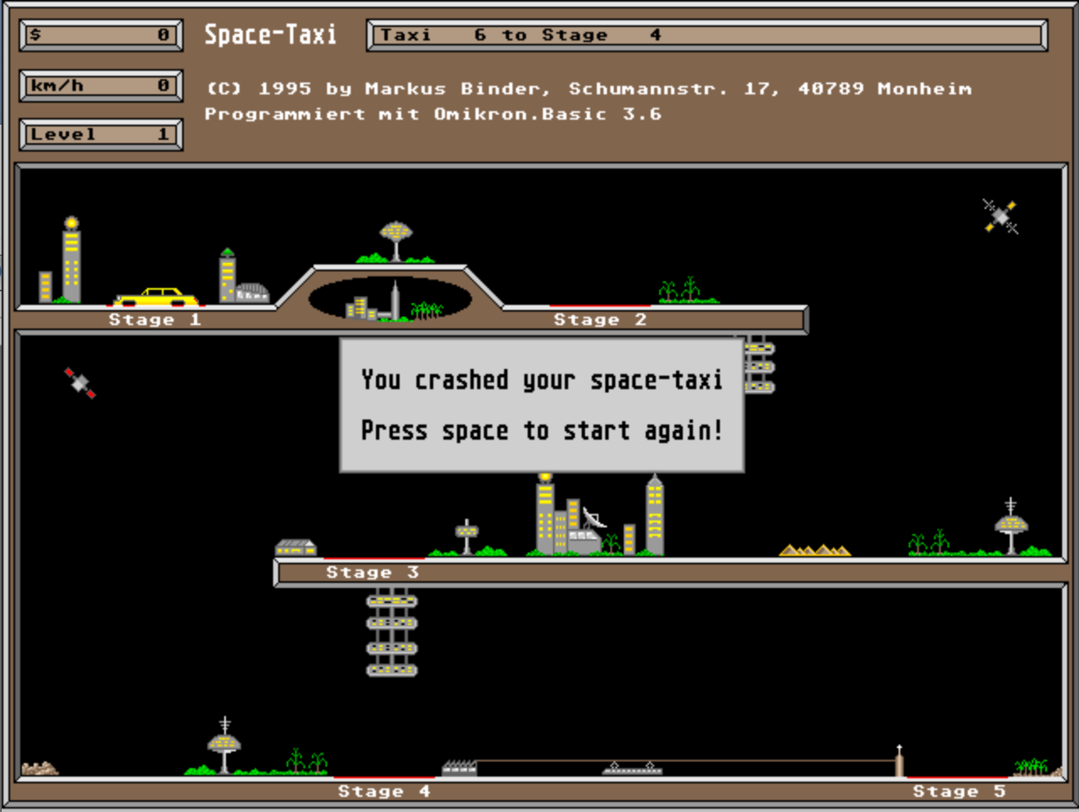Click the copyright line by Markus Binder
Image resolution: width=1079 pixels, height=812 pixels.
[x=589, y=88]
